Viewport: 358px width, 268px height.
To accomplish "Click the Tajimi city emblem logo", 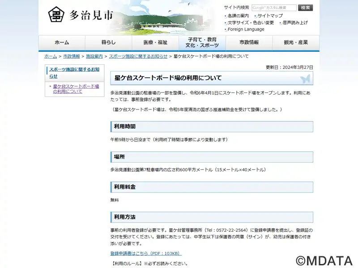I will 56,14.
